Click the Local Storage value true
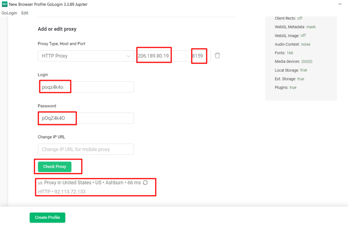 [x=303, y=70]
